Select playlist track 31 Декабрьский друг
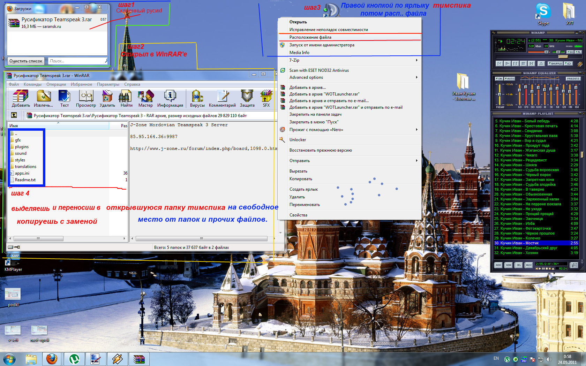The width and height of the screenshot is (586, 366). coord(536,248)
